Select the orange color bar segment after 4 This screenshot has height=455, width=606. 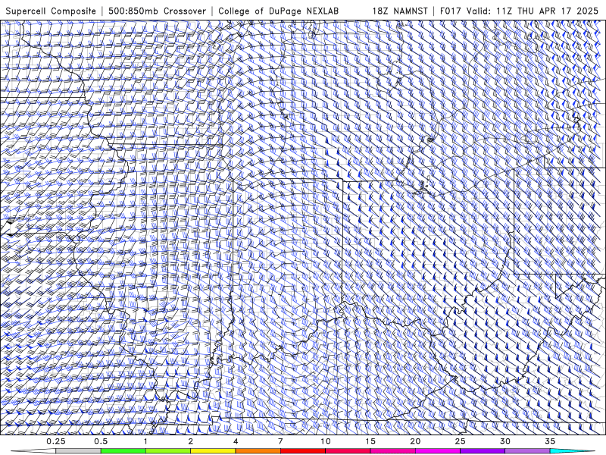[258, 451]
